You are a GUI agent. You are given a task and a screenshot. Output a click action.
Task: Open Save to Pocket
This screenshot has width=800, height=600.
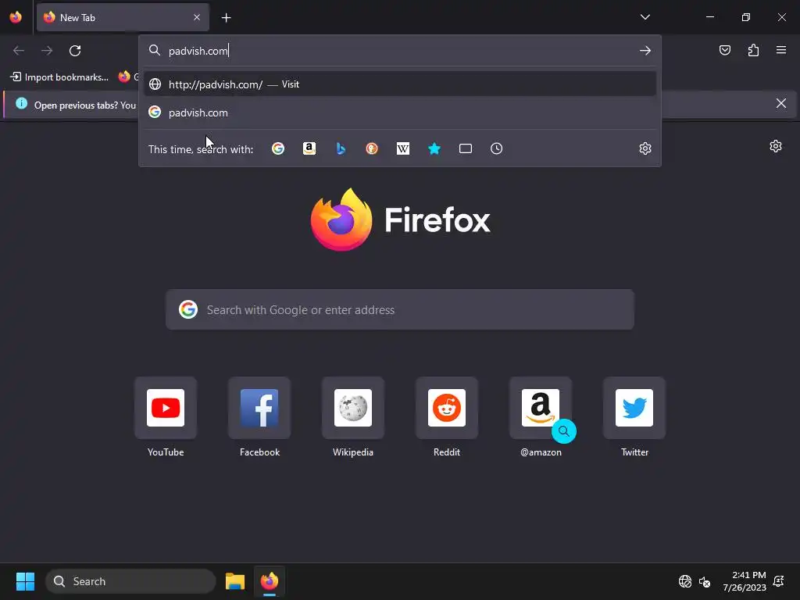(x=724, y=50)
